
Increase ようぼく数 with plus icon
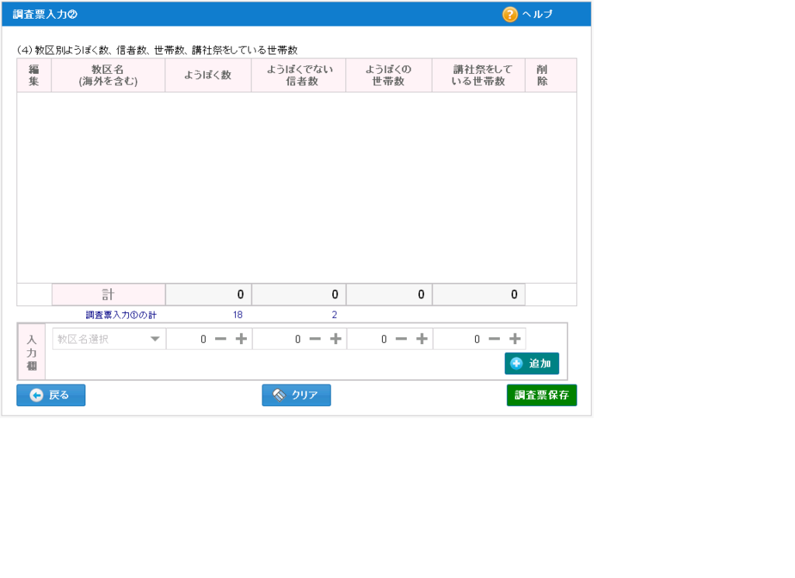tap(241, 339)
